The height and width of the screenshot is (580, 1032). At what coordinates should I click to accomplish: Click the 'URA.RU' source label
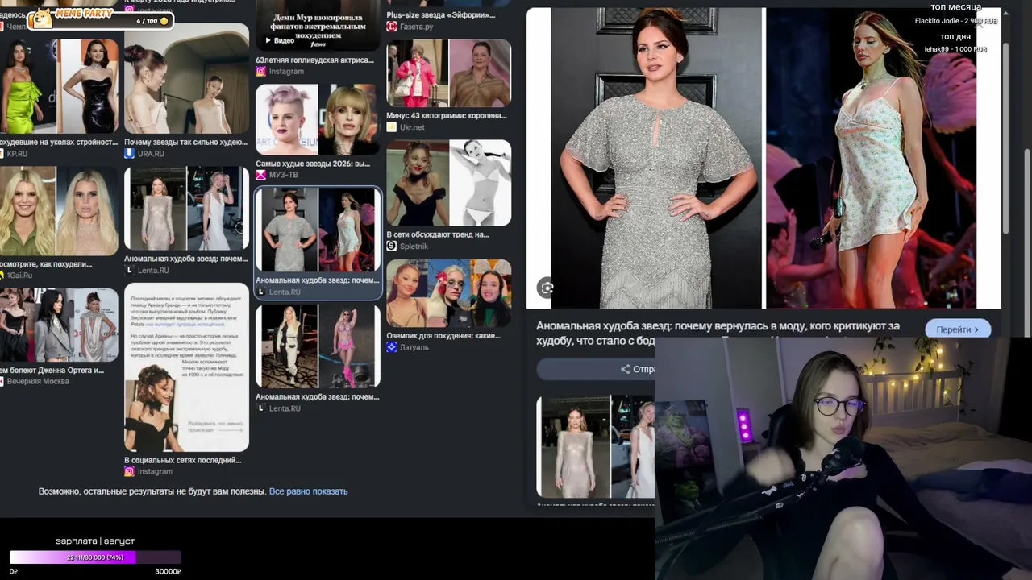click(151, 153)
